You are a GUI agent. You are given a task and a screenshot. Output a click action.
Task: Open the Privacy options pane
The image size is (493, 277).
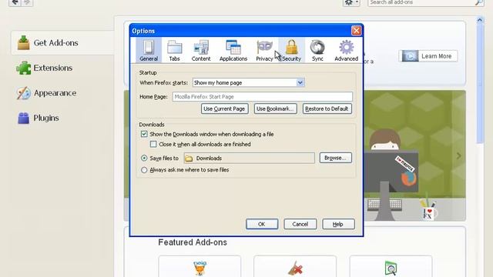pos(264,50)
